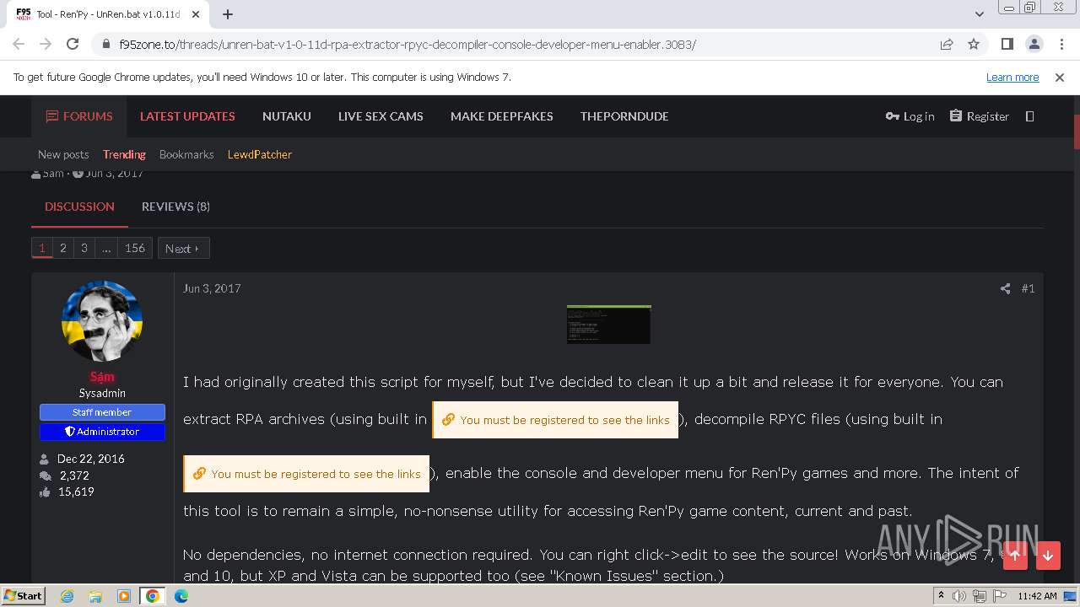Viewport: 1080px width, 607px height.
Task: Click Log in
Action: 910,116
